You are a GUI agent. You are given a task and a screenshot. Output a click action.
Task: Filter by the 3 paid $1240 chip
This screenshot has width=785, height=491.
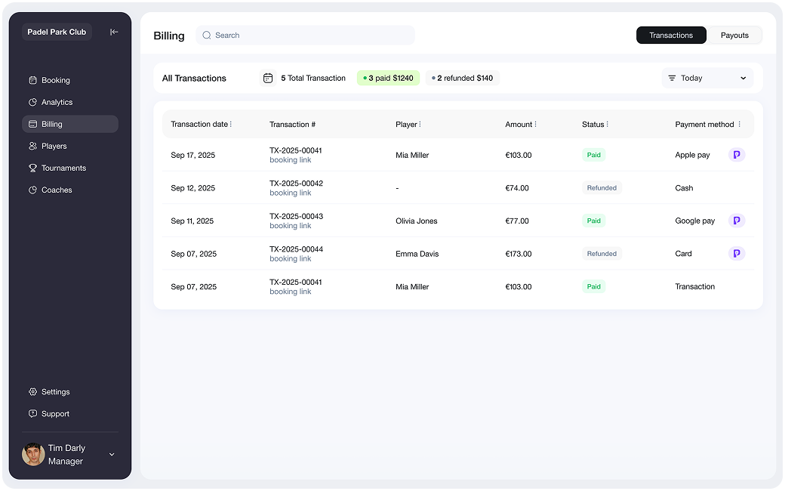click(x=388, y=78)
